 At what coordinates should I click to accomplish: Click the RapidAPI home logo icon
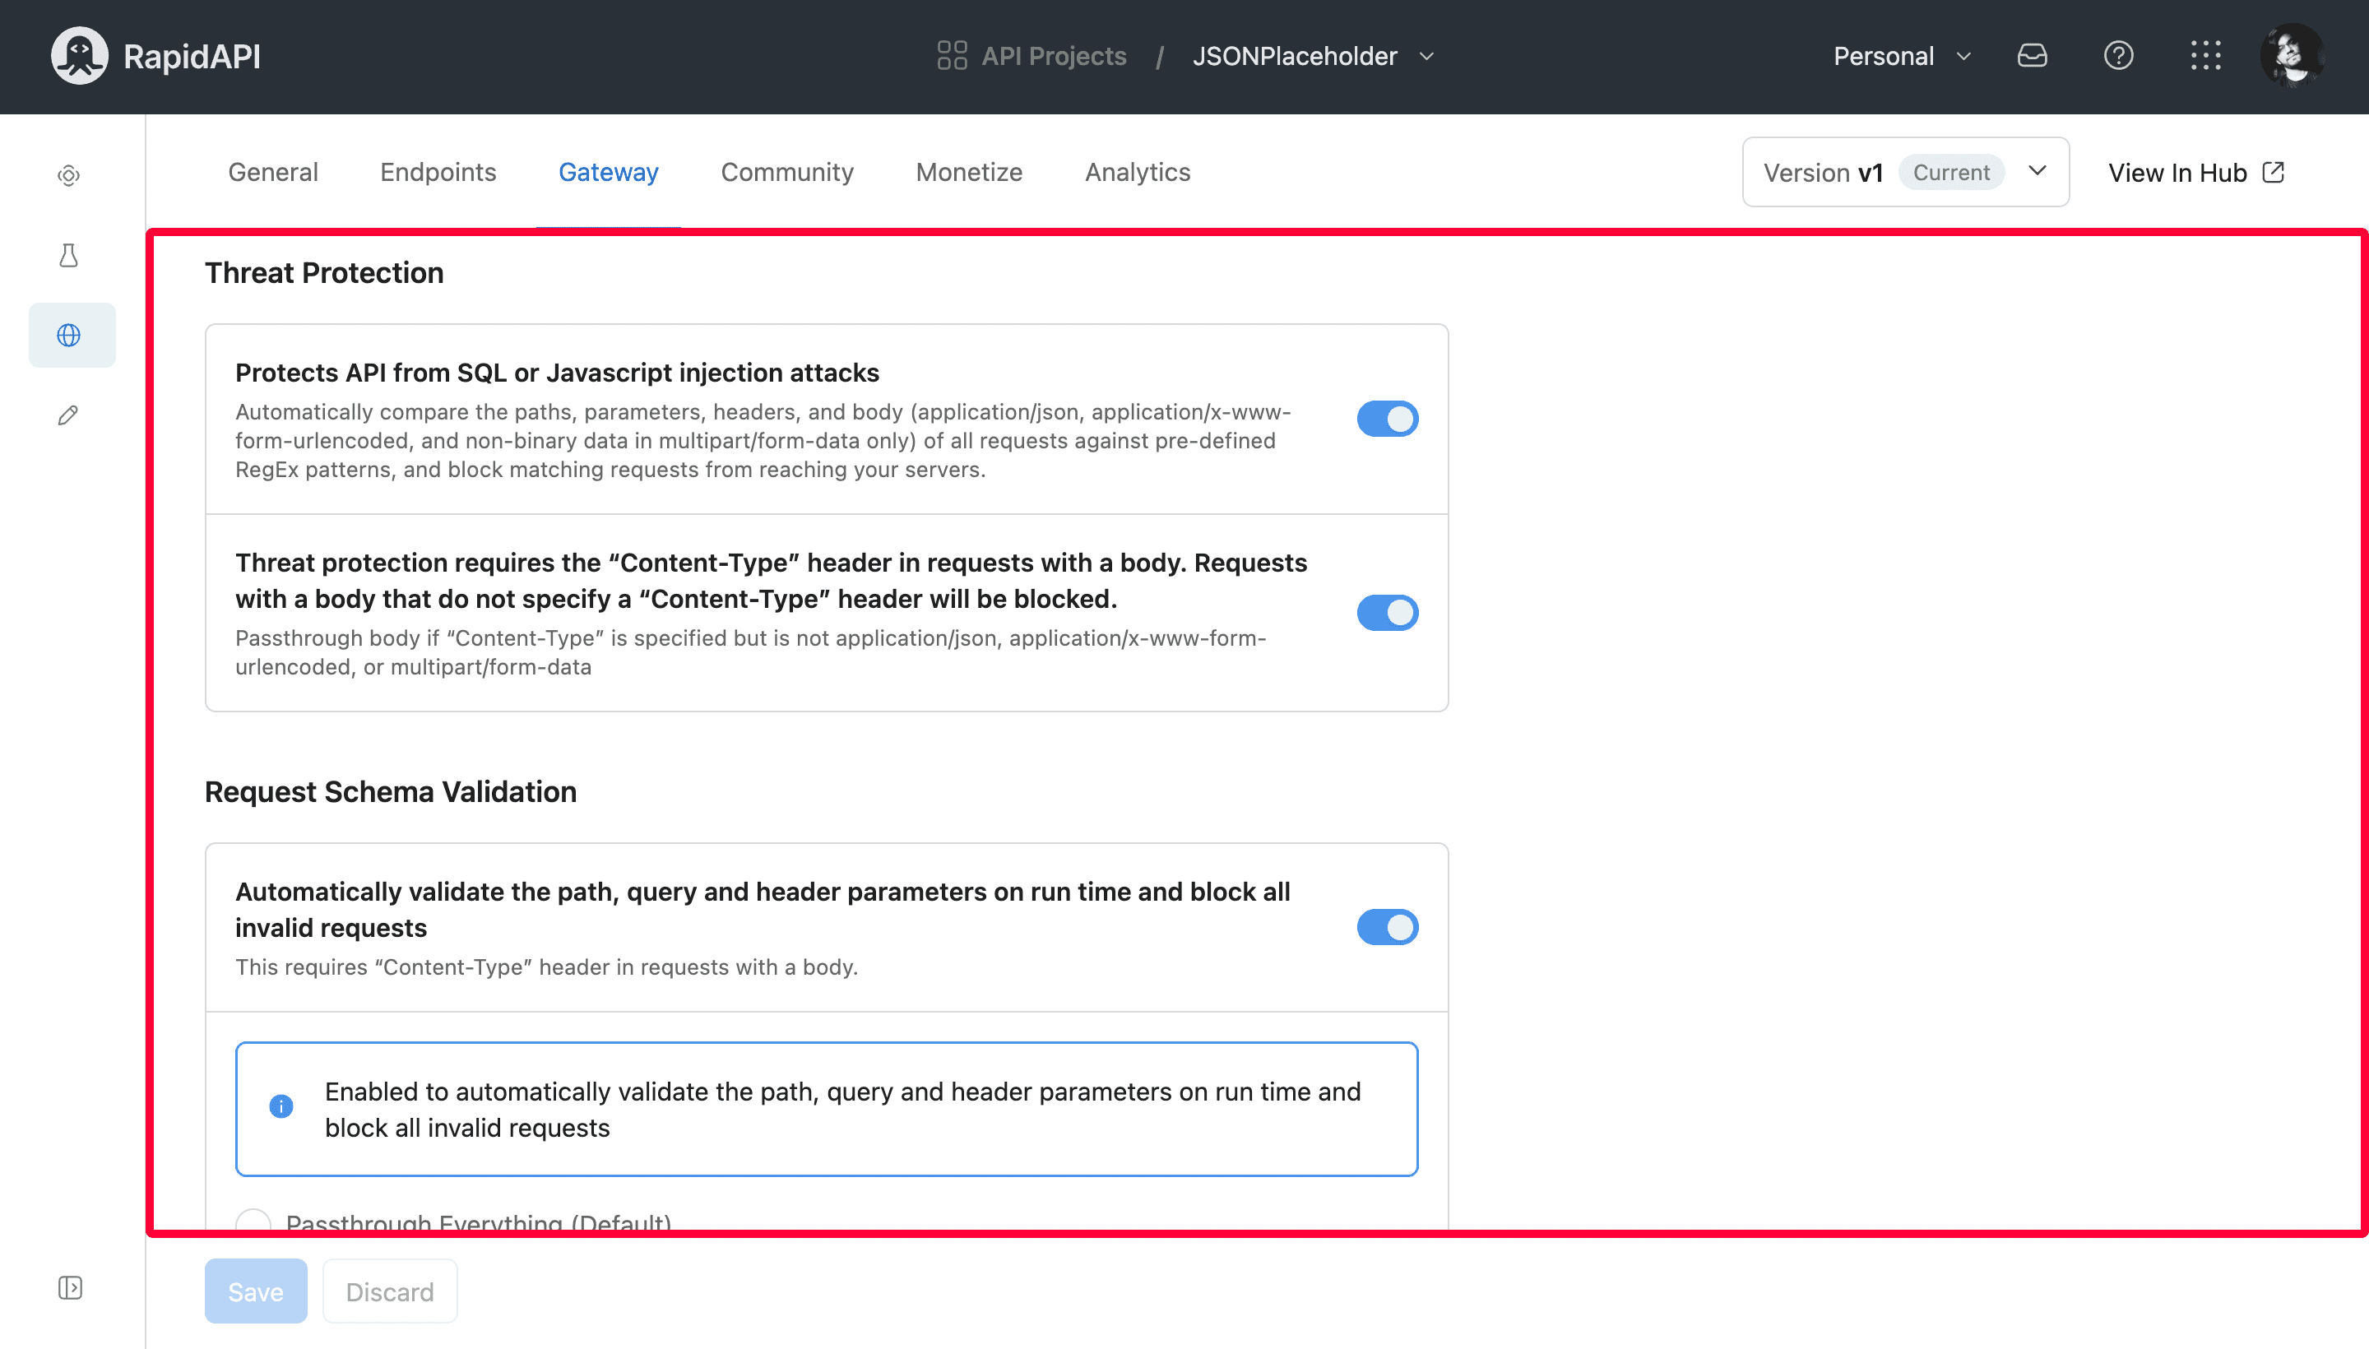80,57
